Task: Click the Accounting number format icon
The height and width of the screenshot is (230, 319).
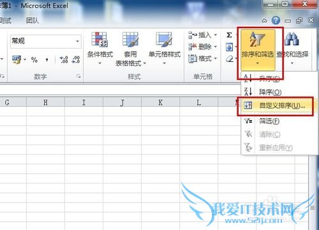Action: [17, 59]
